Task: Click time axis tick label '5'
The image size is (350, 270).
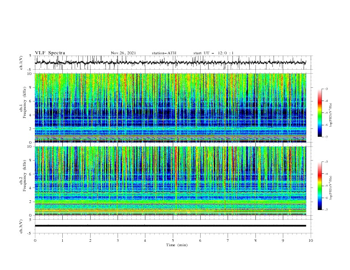Action: click(x=173, y=240)
